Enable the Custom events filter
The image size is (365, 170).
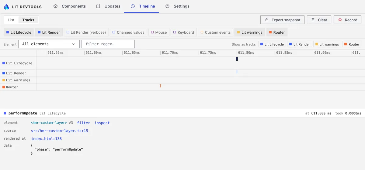click(x=215, y=32)
